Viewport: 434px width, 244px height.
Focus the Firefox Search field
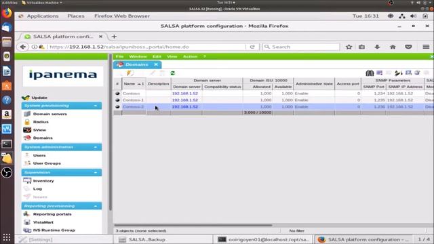301,47
